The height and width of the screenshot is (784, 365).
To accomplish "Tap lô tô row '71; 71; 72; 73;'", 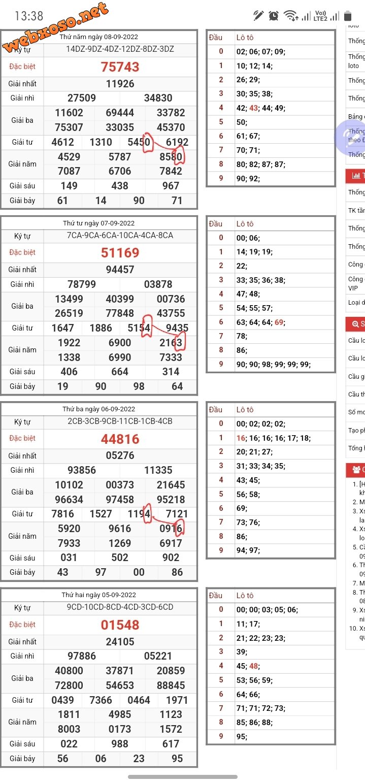I will pos(261,708).
